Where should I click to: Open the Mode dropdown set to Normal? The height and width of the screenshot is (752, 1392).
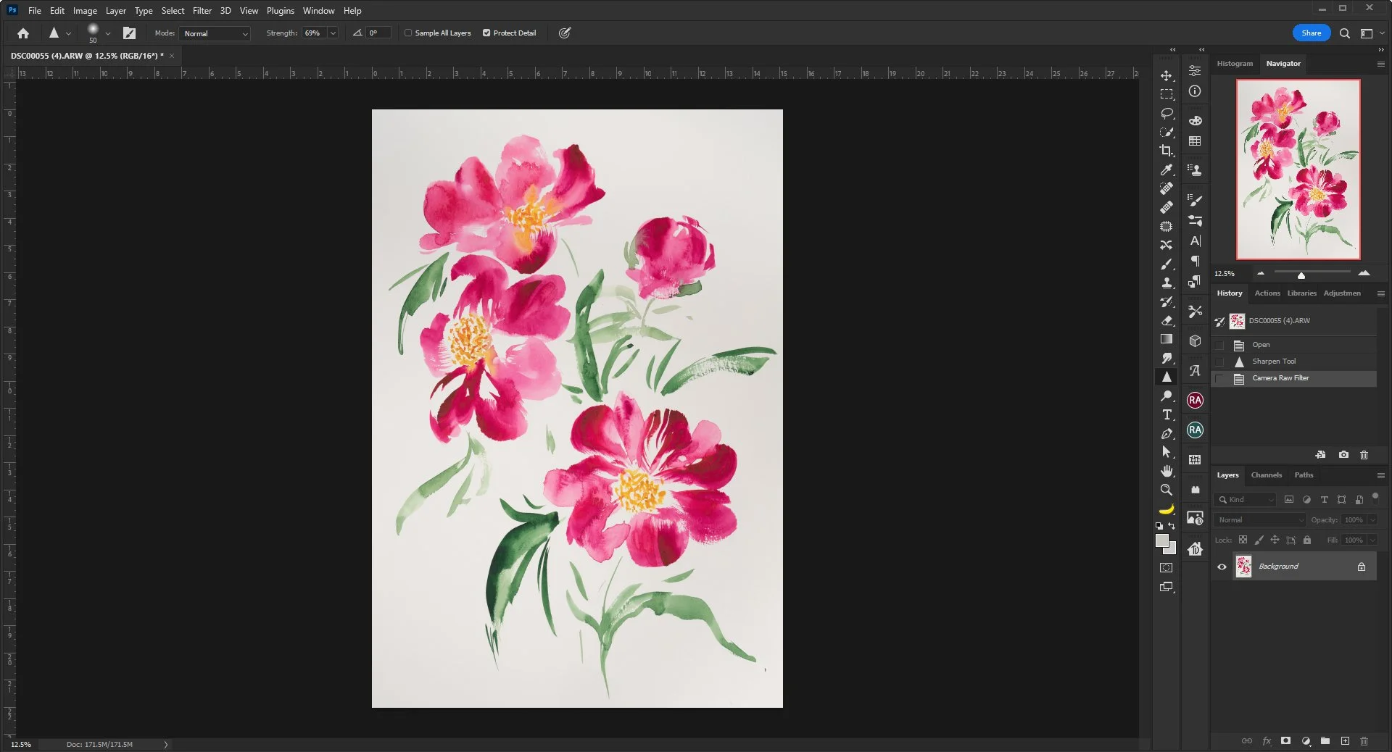coord(215,33)
